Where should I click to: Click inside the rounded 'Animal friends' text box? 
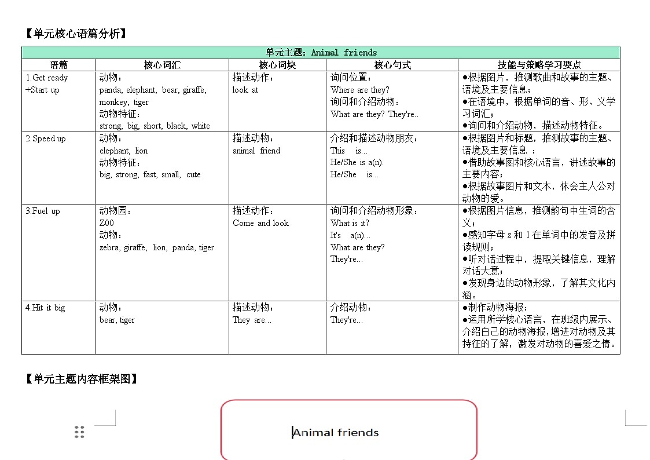(x=348, y=430)
